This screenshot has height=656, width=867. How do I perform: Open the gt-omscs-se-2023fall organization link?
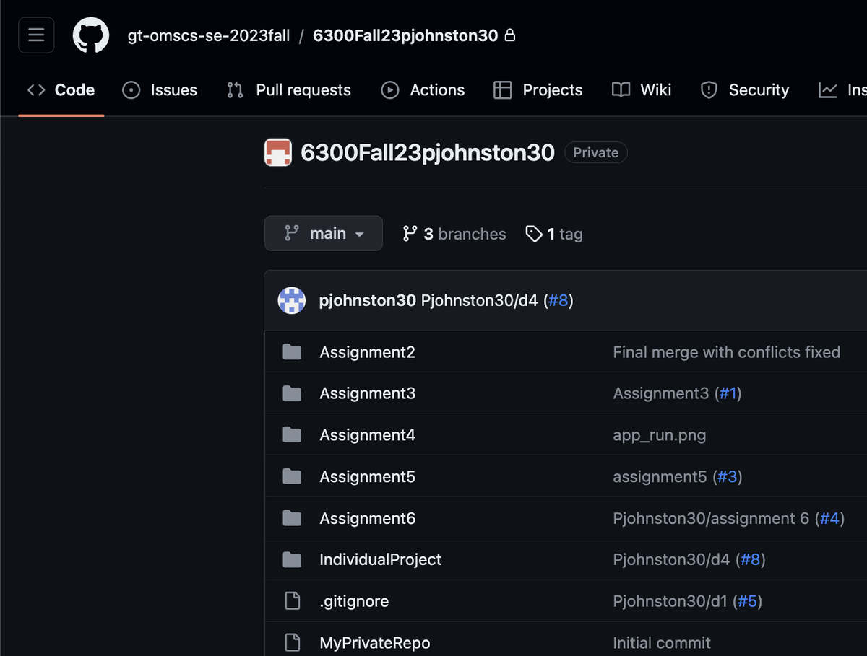(209, 35)
